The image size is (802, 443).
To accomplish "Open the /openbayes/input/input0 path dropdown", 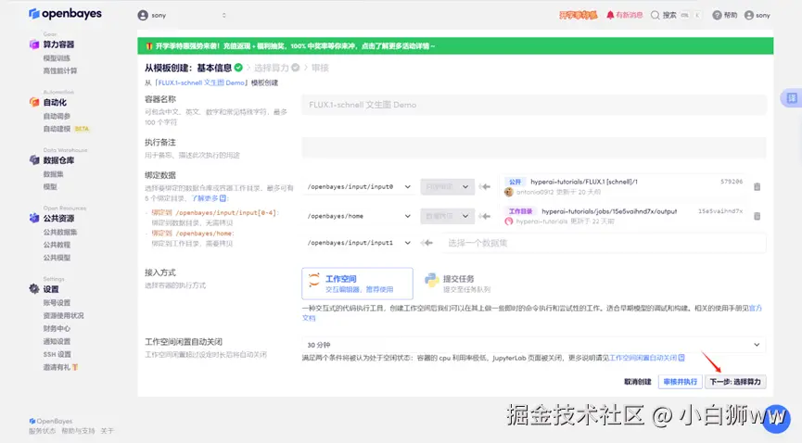I will point(359,186).
